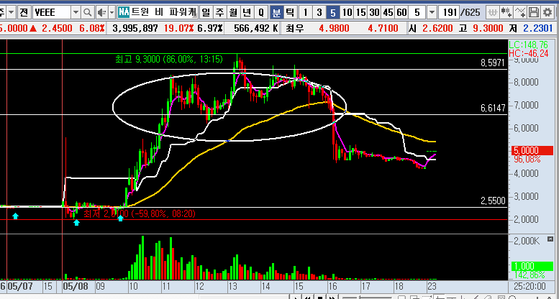Set interval to 30 minutes
The image size is (559, 299).
point(374,13)
